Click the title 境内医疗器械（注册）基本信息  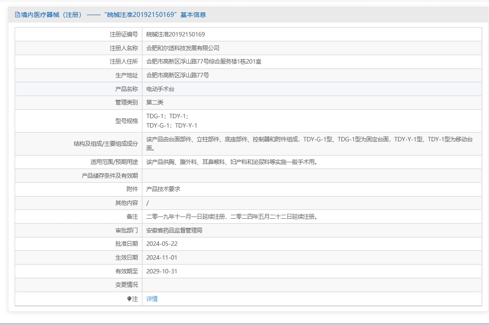tap(113, 15)
